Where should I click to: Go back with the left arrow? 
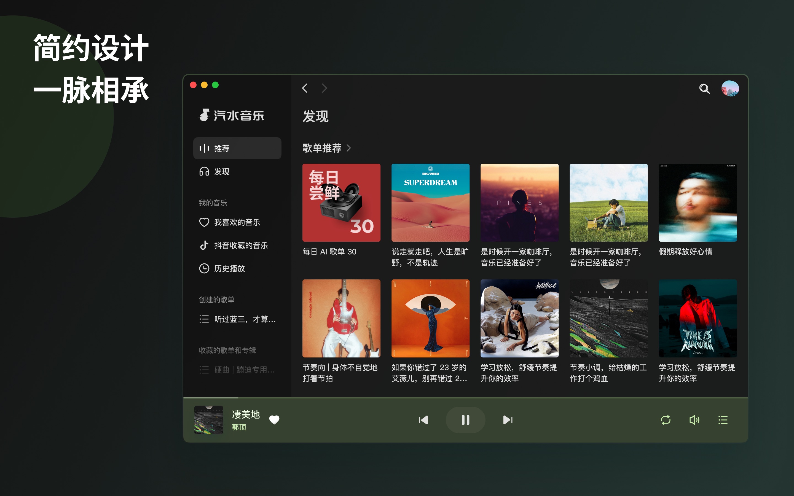pyautogui.click(x=305, y=88)
